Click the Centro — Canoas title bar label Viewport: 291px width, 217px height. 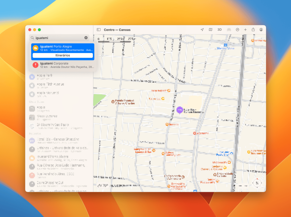[x=117, y=30]
